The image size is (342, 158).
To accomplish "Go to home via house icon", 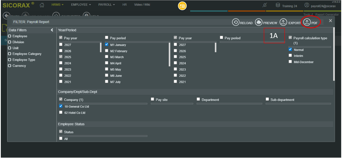I will (x=42, y=5).
